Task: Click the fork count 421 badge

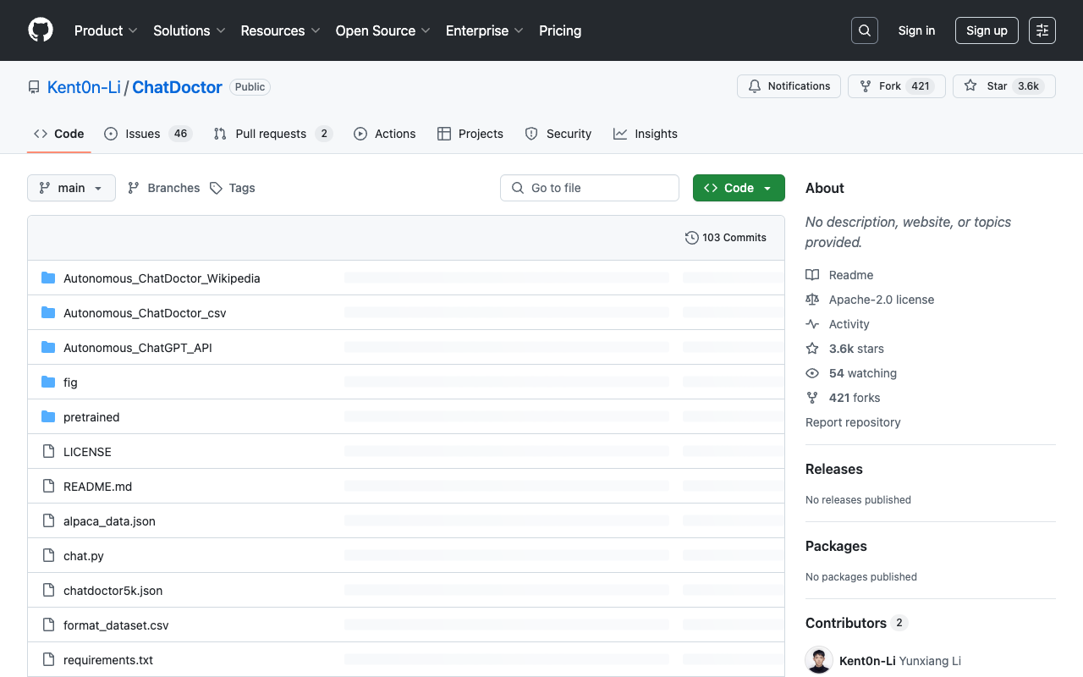Action: [x=921, y=86]
